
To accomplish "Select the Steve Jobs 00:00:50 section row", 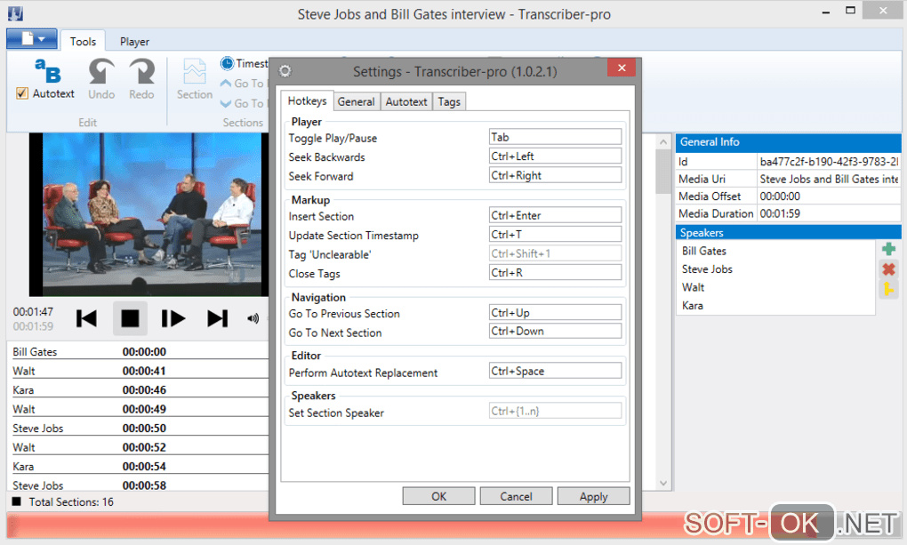I will pos(140,429).
